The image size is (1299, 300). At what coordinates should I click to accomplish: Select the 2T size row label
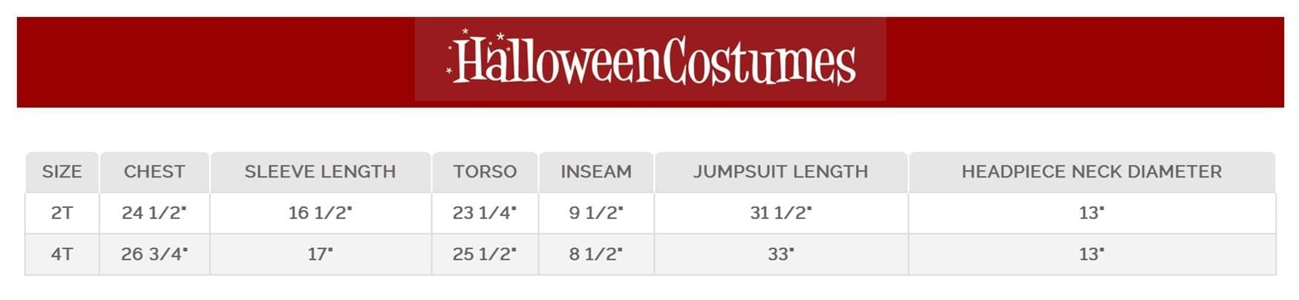pos(62,213)
